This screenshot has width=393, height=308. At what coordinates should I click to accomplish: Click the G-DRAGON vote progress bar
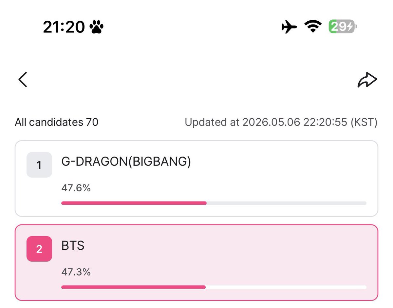214,203
